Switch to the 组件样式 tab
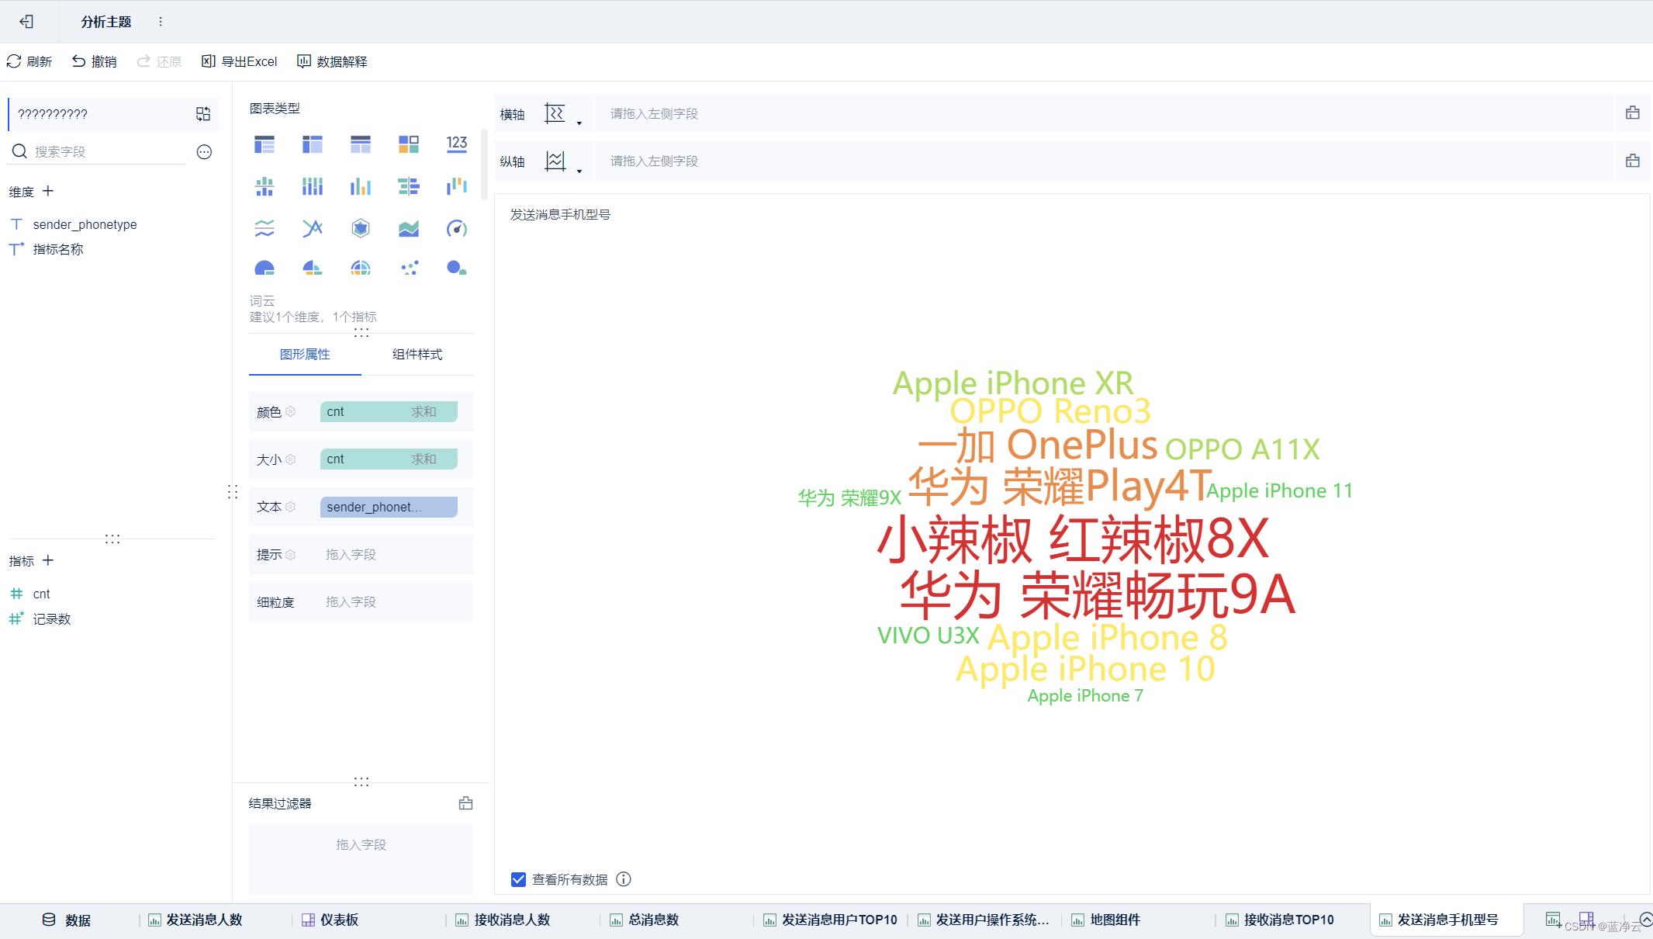The image size is (1653, 939). click(417, 355)
